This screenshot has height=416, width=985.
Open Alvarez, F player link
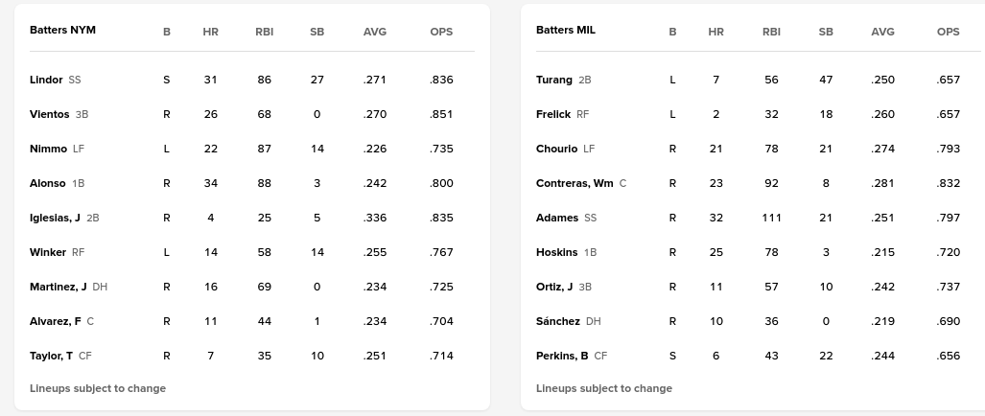tap(55, 321)
